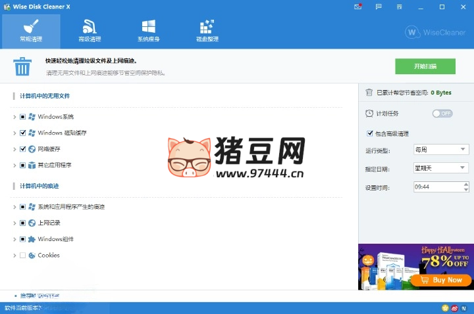Switch to the 磁盘整理 tab
The height and width of the screenshot is (314, 474).
click(x=207, y=31)
